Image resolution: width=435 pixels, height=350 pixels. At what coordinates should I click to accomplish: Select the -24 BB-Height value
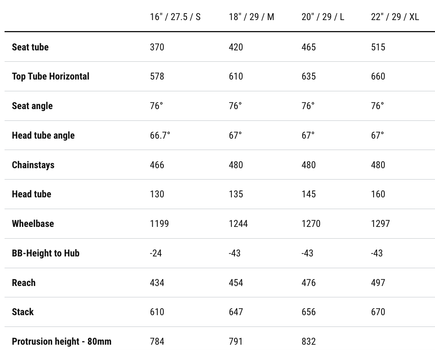[156, 253]
